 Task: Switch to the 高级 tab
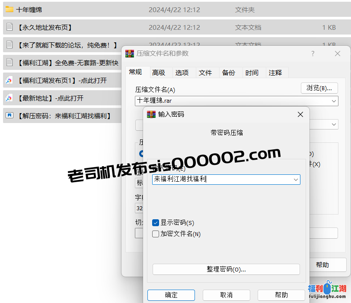[159, 73]
